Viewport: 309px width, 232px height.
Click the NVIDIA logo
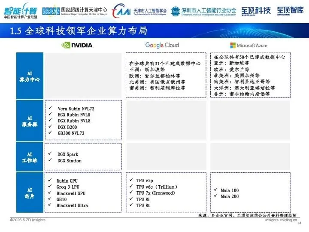point(77,46)
